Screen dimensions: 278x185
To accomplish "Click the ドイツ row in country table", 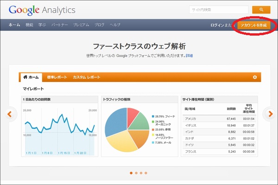I will (219, 145).
